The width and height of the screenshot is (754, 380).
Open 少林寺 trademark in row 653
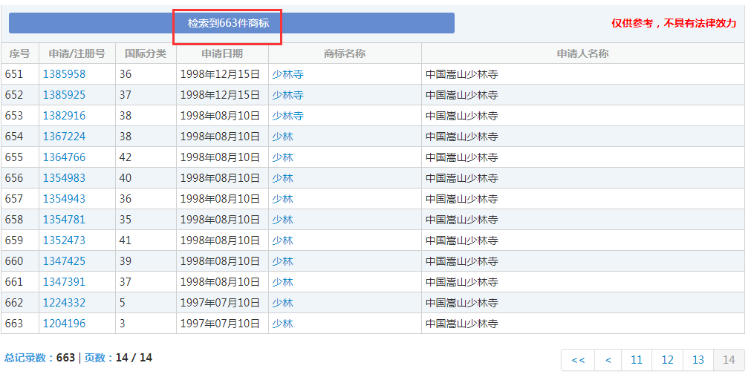(287, 115)
